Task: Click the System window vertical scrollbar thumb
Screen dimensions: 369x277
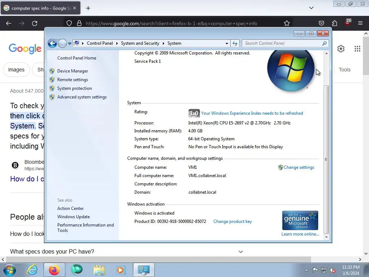Action: tap(326, 159)
